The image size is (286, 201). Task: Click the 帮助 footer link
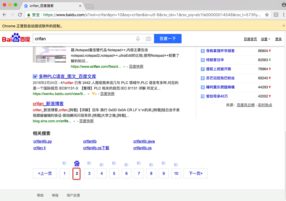(40, 195)
